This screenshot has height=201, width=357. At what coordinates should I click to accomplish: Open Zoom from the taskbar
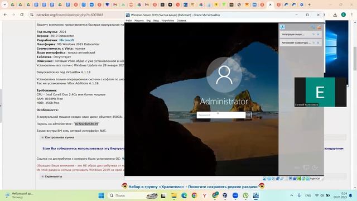coord(235,195)
